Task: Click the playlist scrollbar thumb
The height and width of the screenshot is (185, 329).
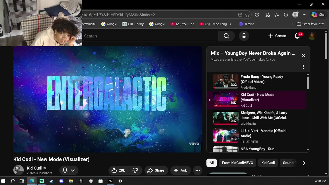Action: tap(308, 82)
